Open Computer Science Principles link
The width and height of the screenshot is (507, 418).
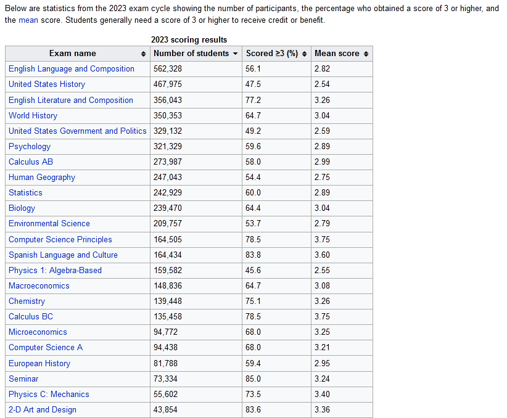[60, 240]
